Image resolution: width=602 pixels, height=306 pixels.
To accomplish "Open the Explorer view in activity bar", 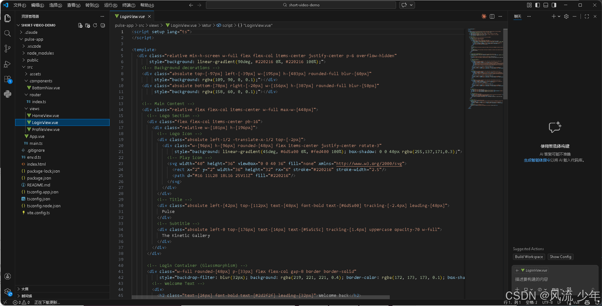I will 8,18.
